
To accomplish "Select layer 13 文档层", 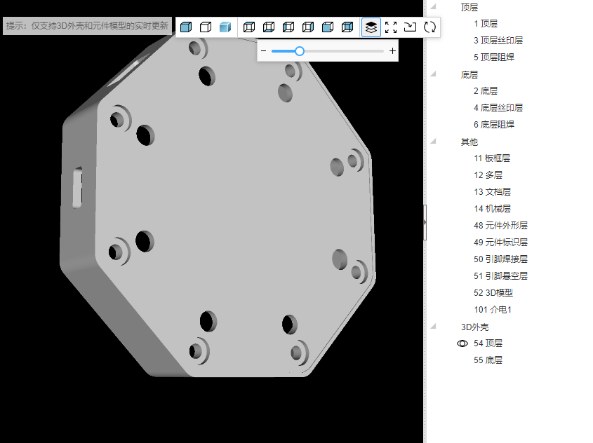I will tap(492, 192).
